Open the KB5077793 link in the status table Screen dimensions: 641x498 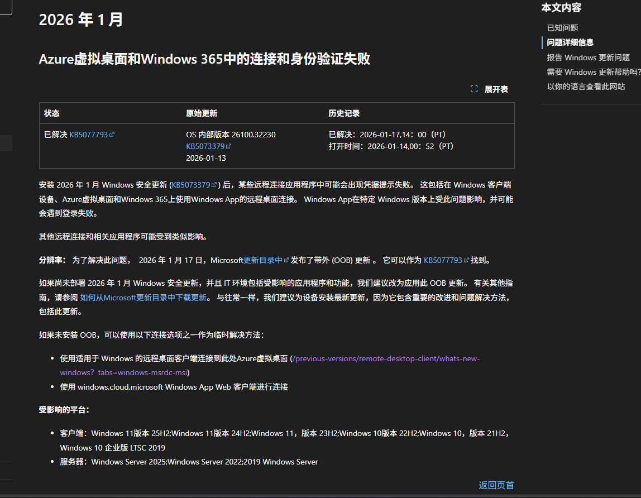point(89,134)
